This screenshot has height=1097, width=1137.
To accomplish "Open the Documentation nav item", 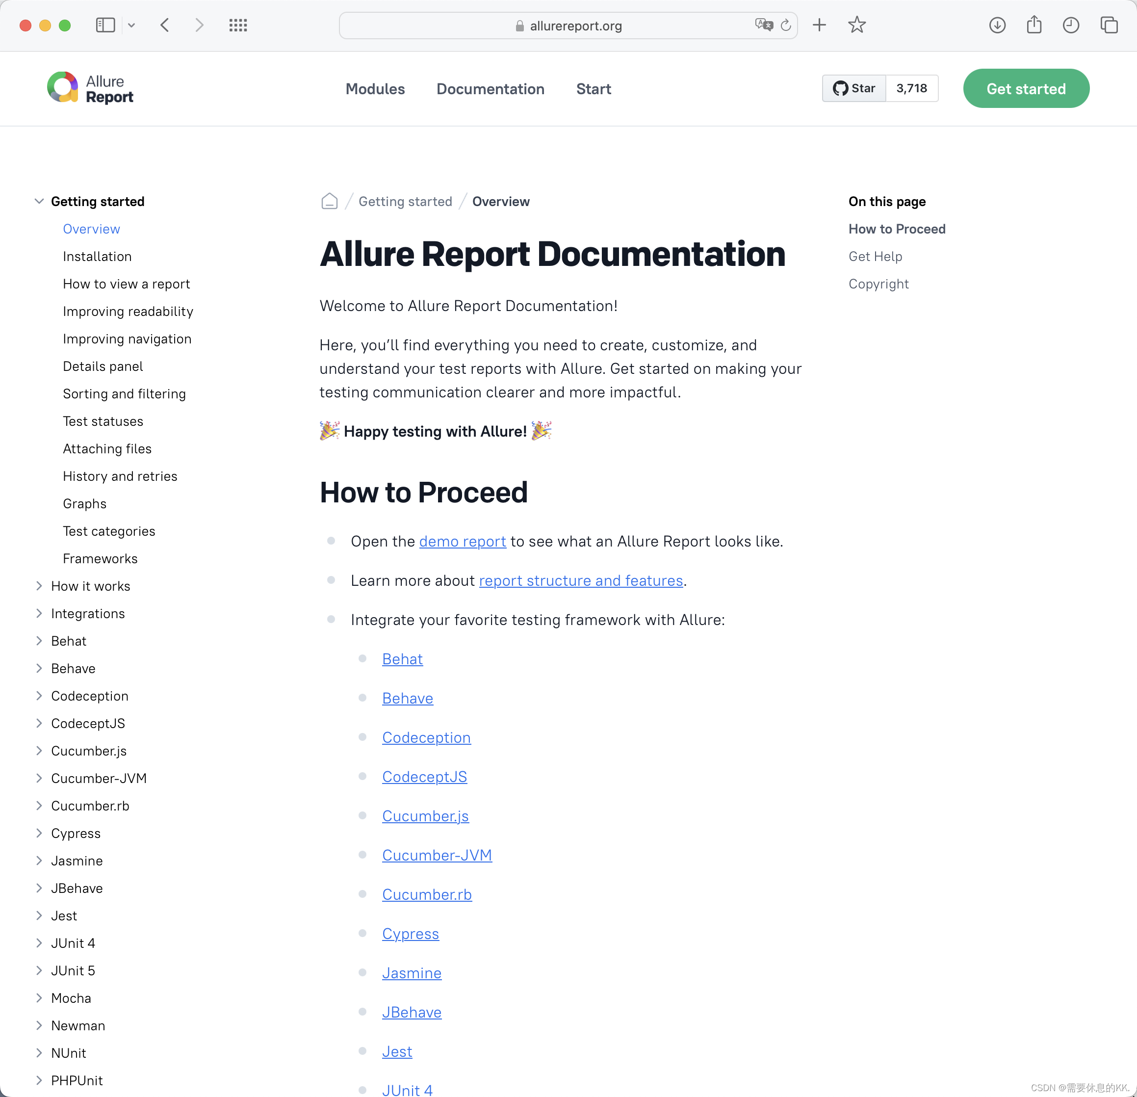I will click(x=490, y=89).
